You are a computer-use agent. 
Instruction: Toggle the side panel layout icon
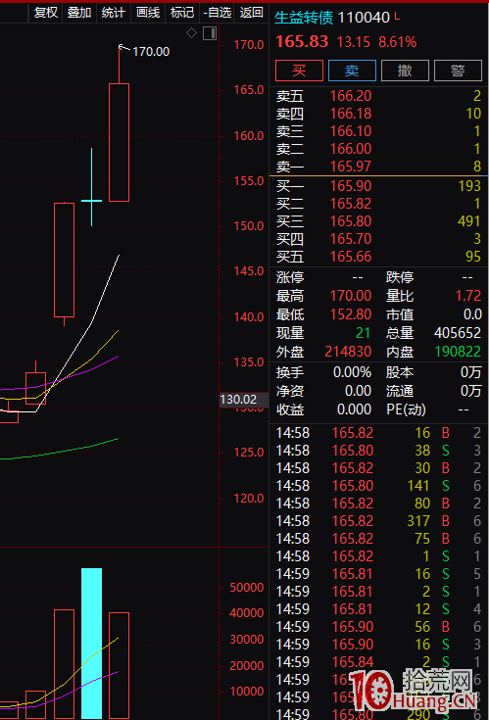coord(210,33)
